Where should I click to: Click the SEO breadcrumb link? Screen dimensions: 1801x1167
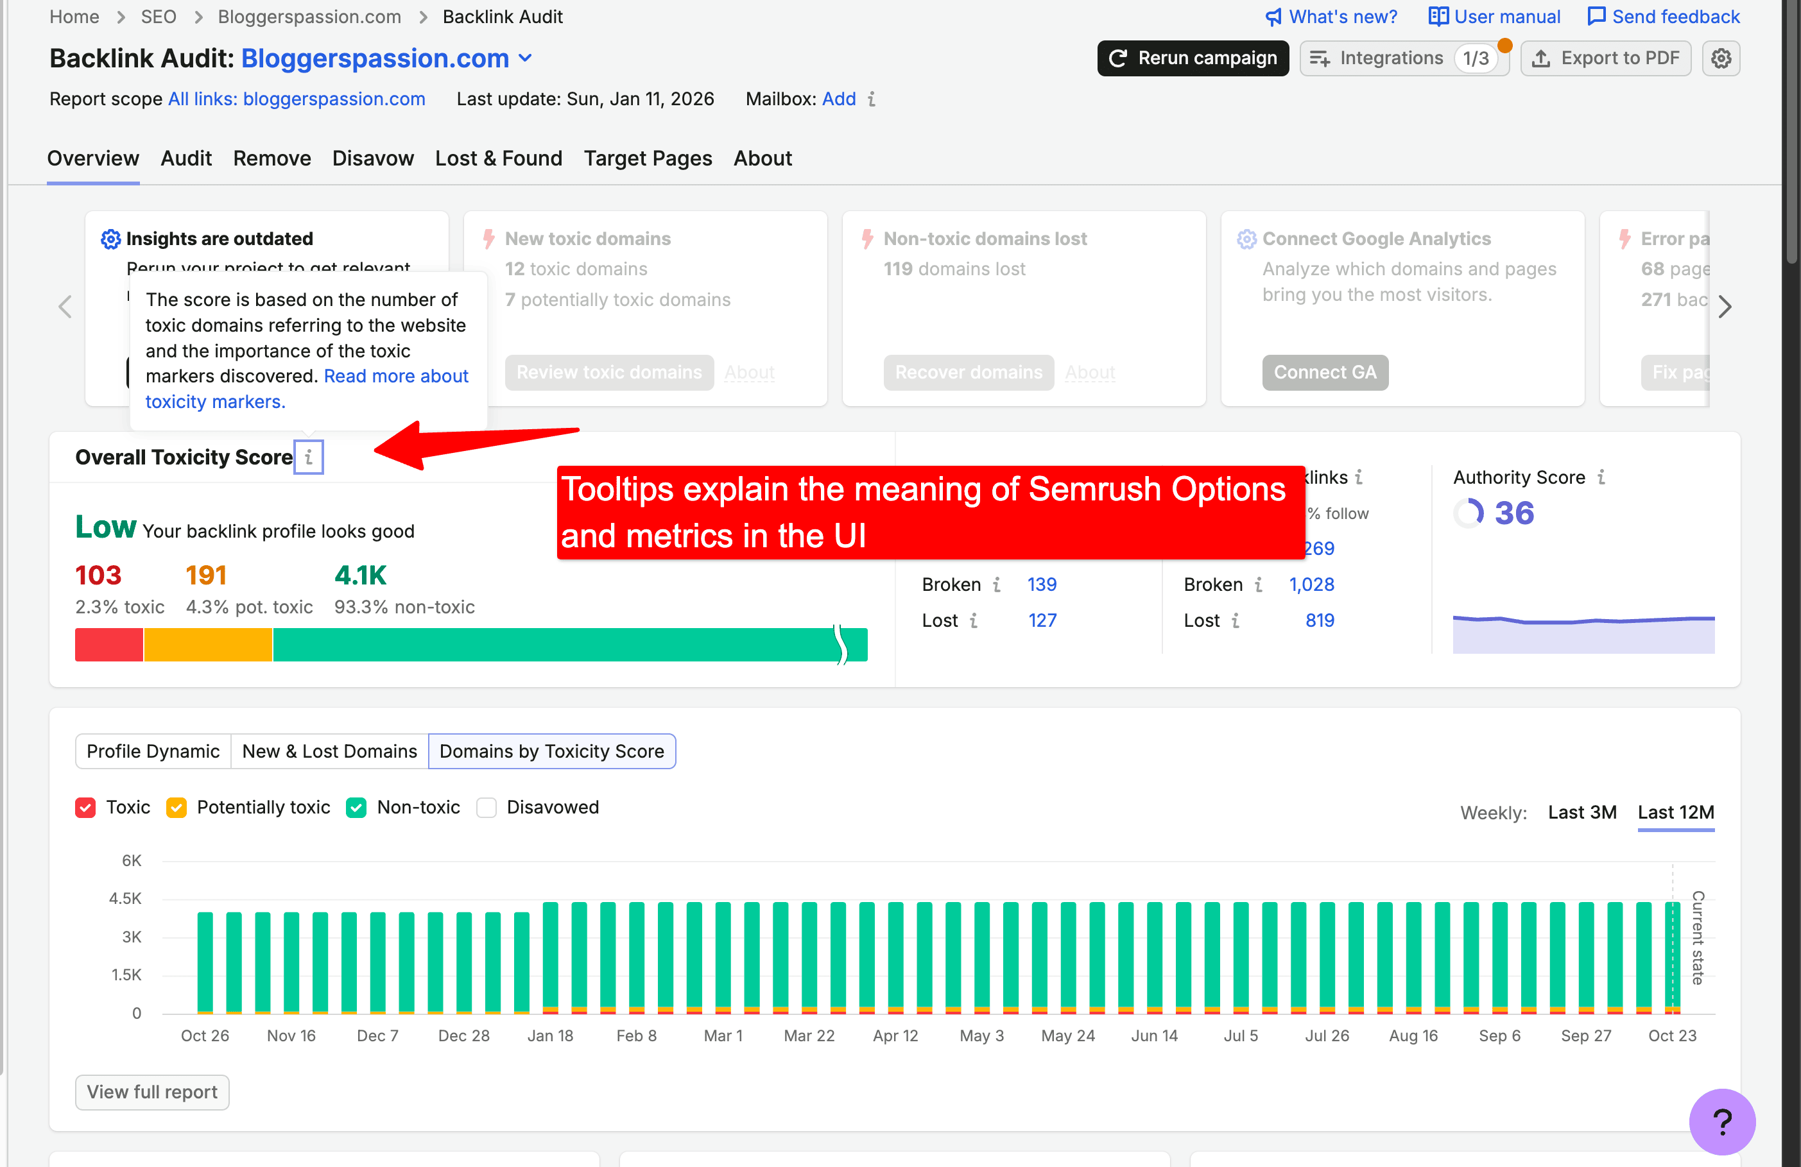pos(158,17)
